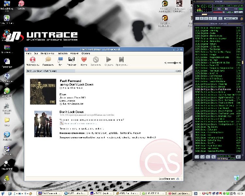This screenshot has height=196, width=245.
Task: Open Nokia Lifeblog desktop icon
Action: (7, 6)
